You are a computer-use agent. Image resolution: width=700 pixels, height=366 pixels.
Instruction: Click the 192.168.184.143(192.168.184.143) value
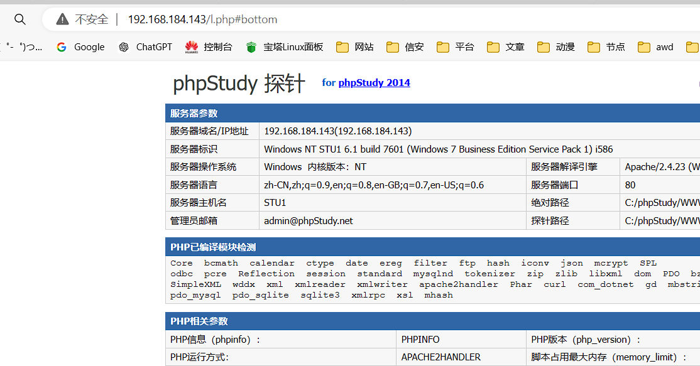click(338, 131)
